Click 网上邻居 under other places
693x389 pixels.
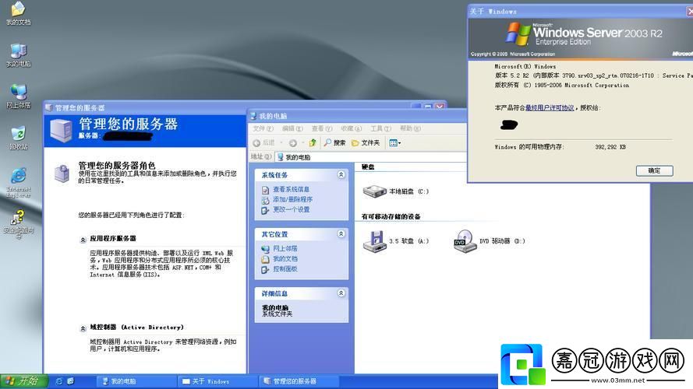285,248
